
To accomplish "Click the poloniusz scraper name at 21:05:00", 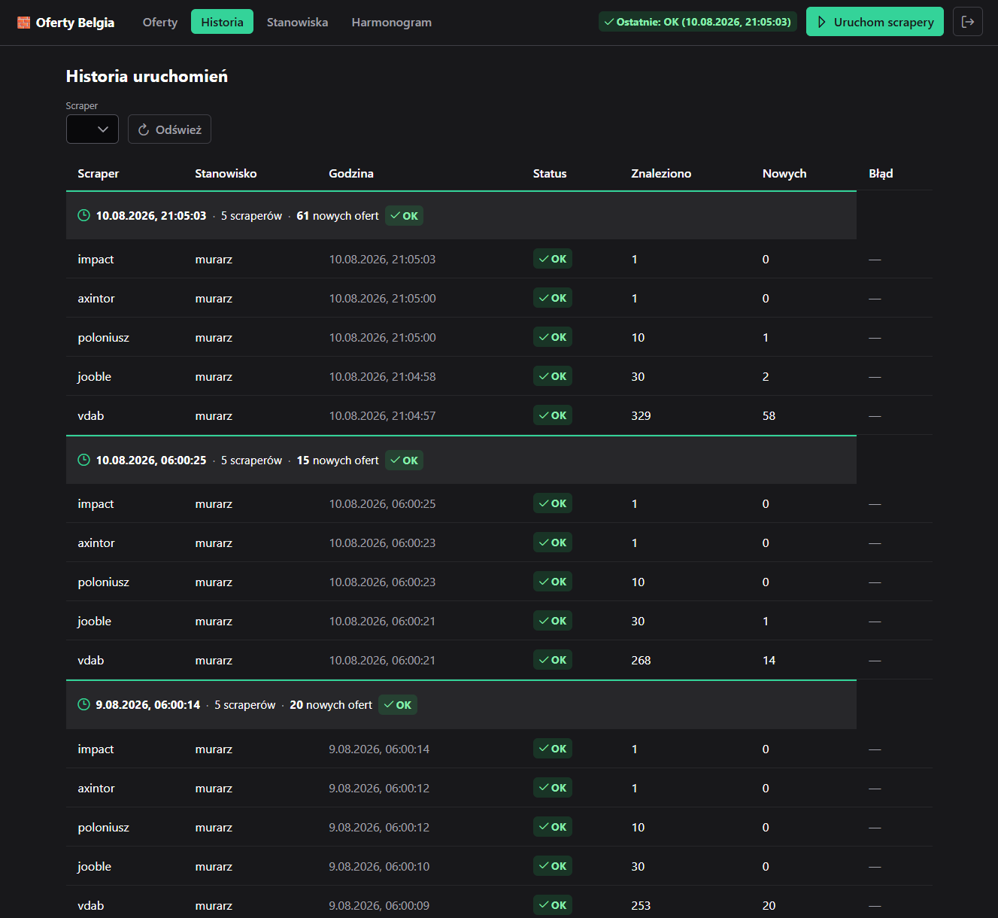I will tap(103, 337).
